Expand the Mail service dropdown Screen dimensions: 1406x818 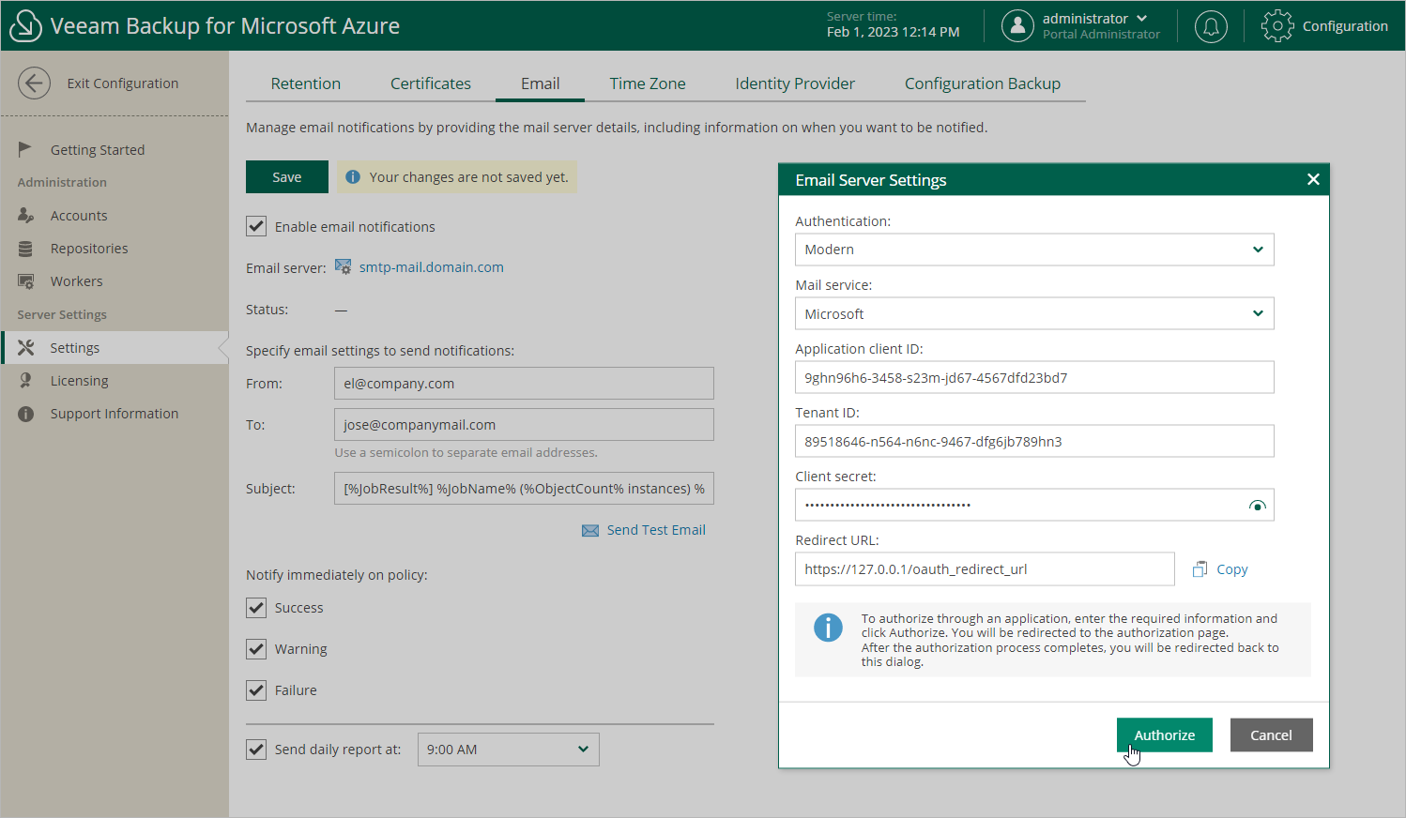point(1033,313)
